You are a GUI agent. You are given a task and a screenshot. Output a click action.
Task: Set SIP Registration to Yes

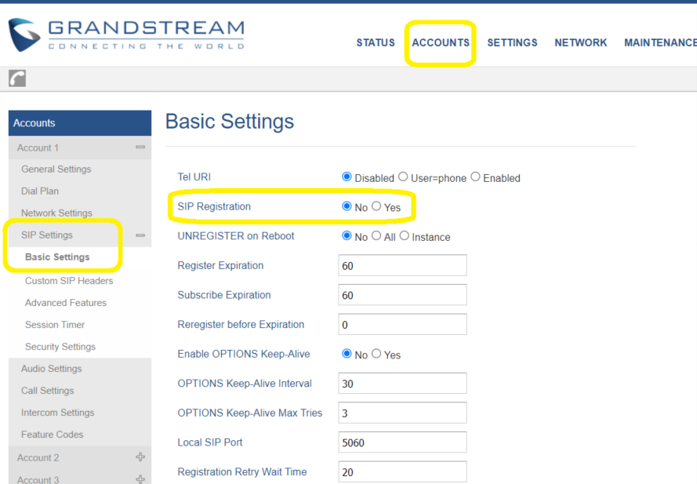pyautogui.click(x=376, y=206)
